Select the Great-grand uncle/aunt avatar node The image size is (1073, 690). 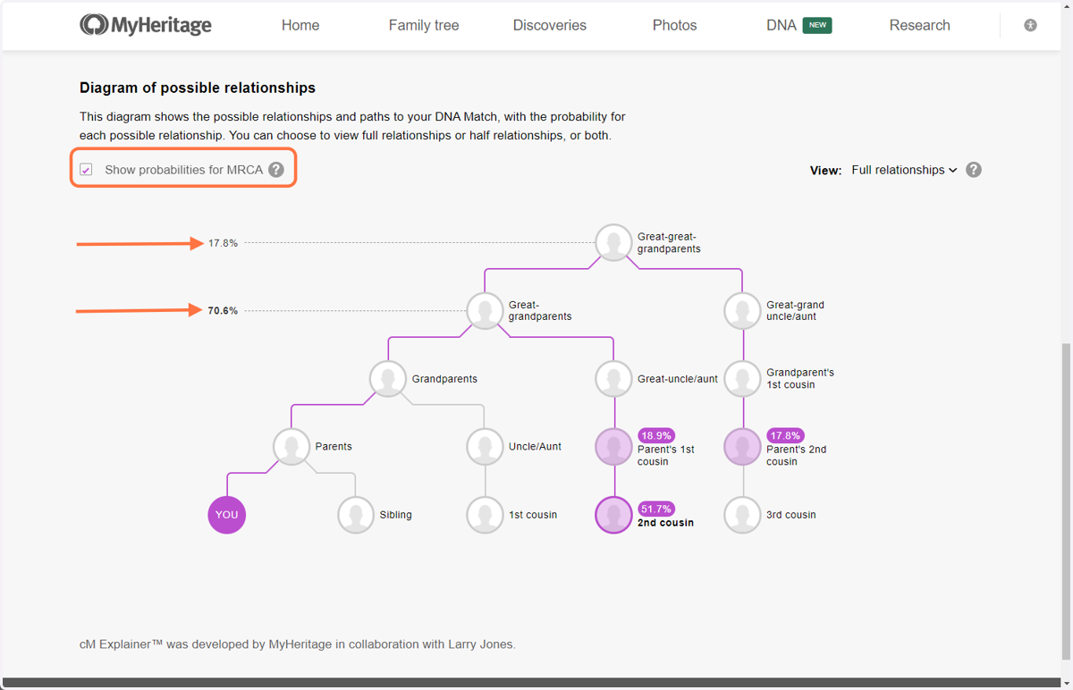coord(742,311)
